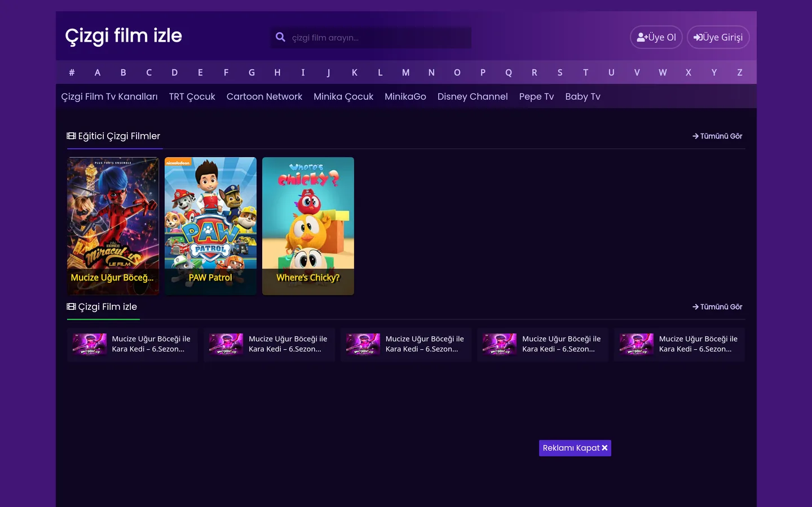Filter cartoons by letter K
Image resolution: width=812 pixels, height=507 pixels.
click(355, 72)
